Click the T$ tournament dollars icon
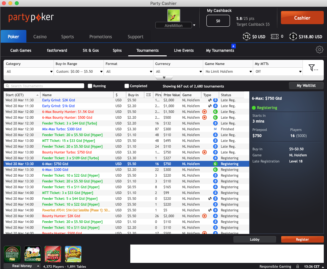Image resolution: width=327 pixels, height=269 pixels. coord(246,37)
